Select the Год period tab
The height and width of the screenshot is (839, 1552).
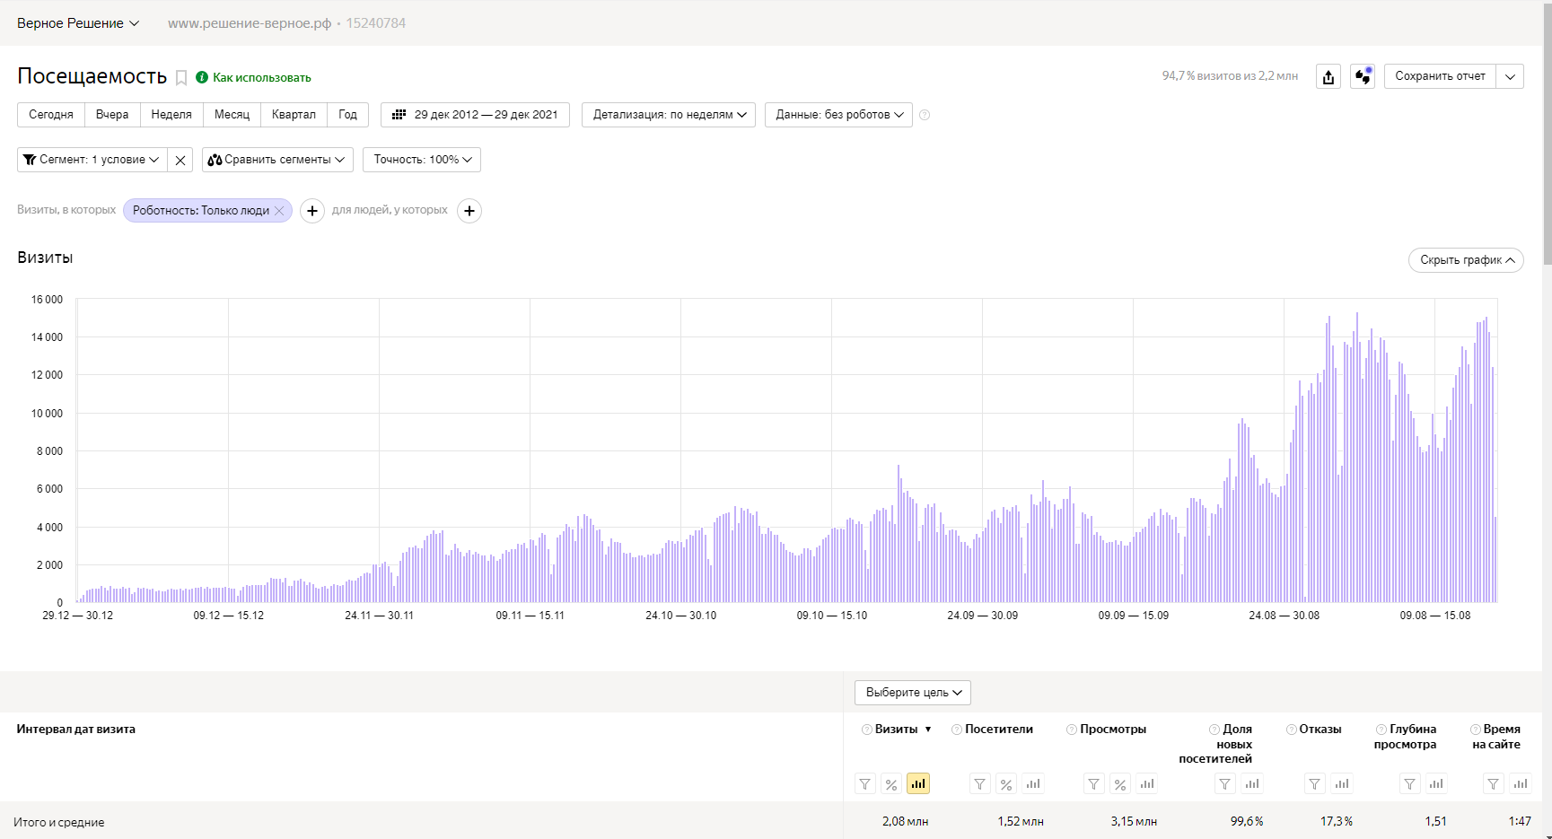[348, 115]
